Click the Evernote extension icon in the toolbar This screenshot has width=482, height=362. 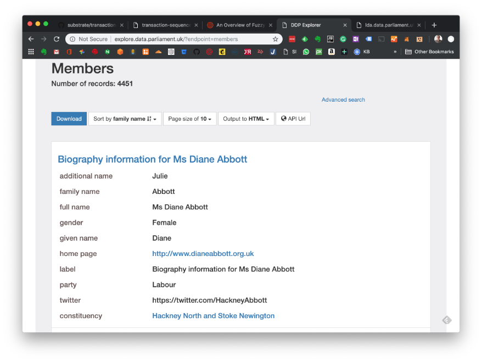coord(317,39)
